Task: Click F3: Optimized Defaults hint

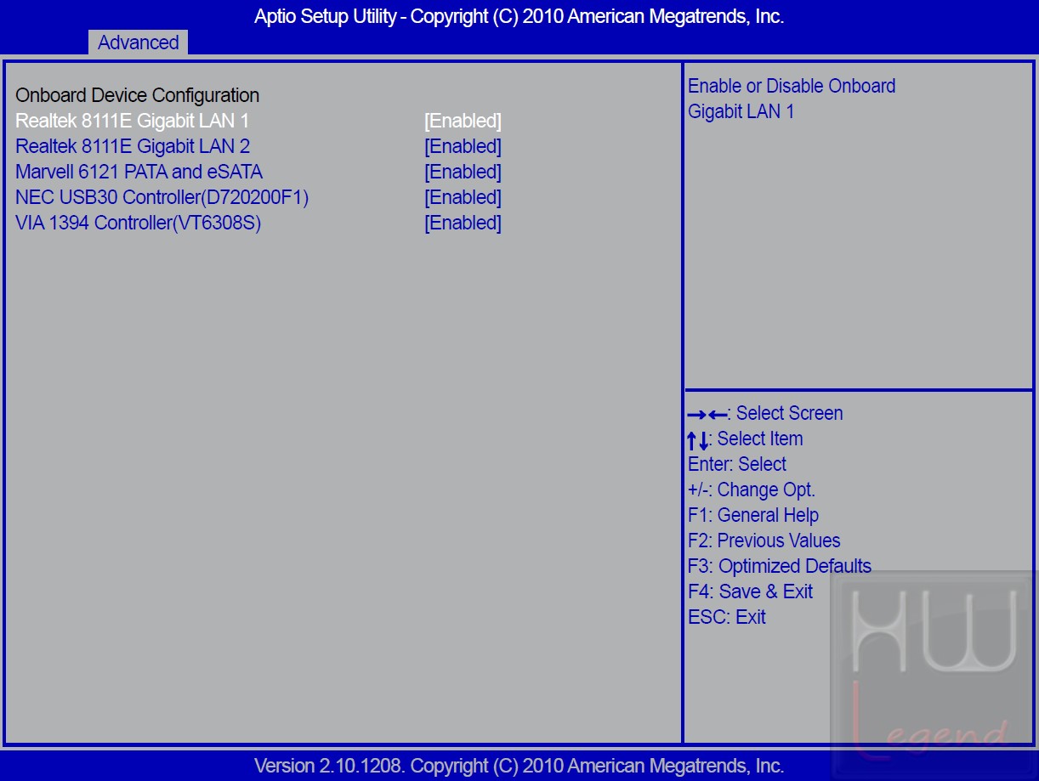Action: point(780,566)
